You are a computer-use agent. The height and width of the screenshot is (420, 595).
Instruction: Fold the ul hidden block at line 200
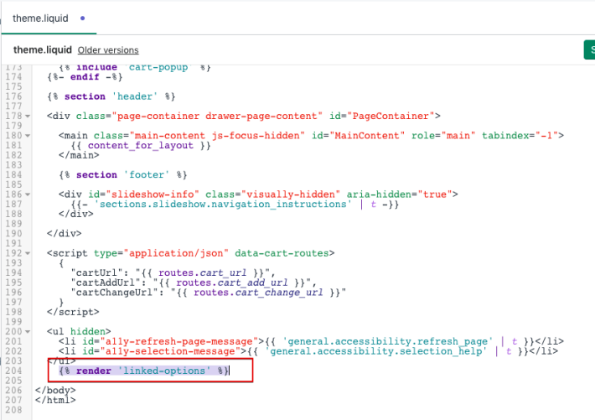[28, 332]
